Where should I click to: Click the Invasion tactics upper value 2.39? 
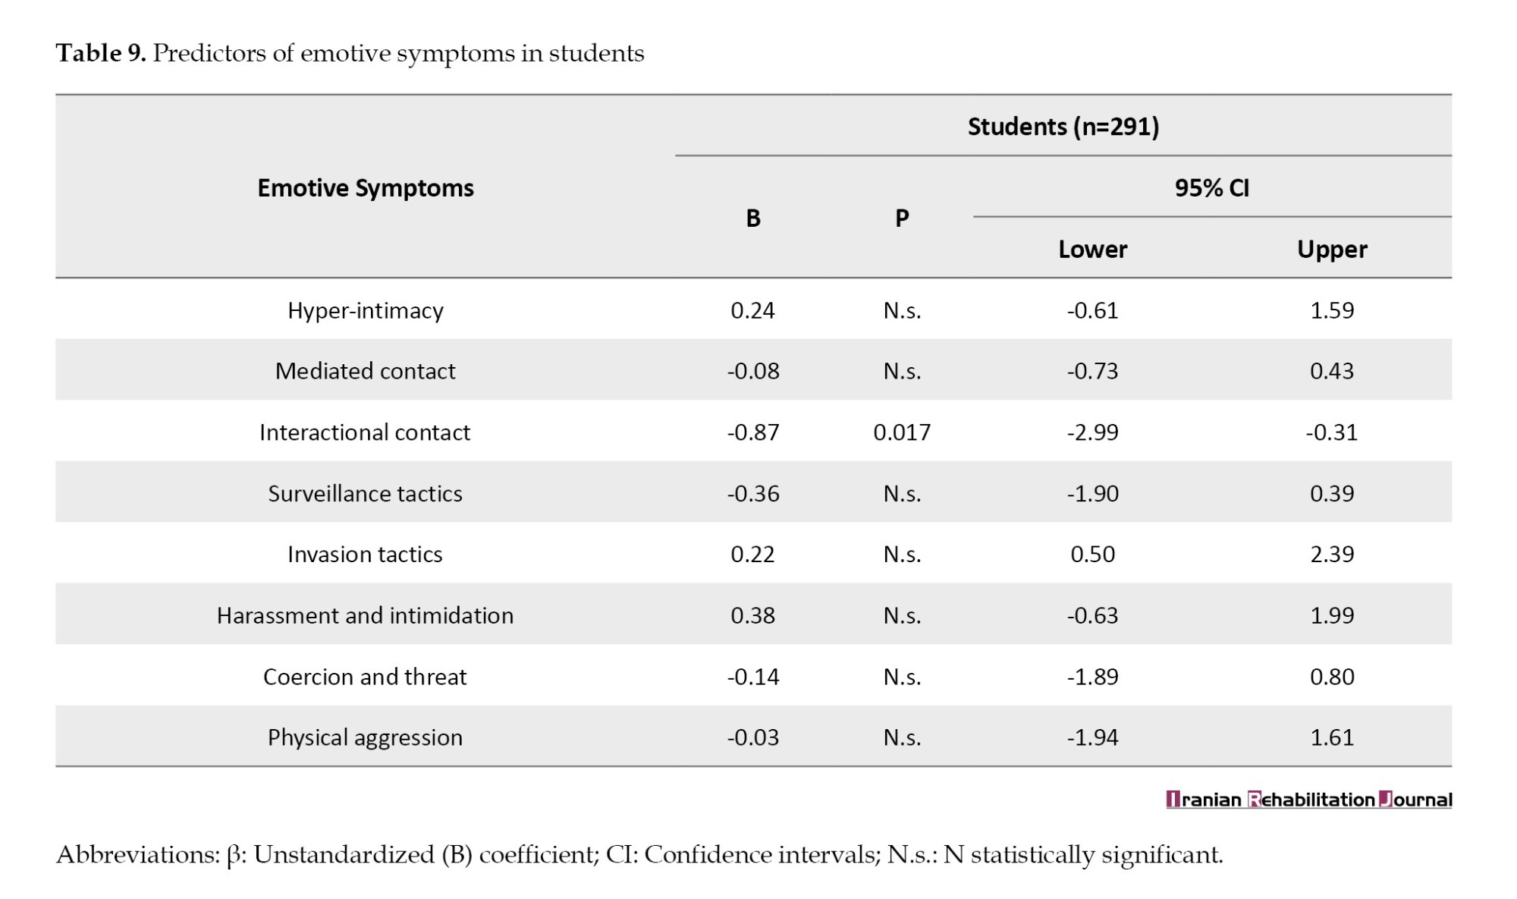[x=1332, y=554]
